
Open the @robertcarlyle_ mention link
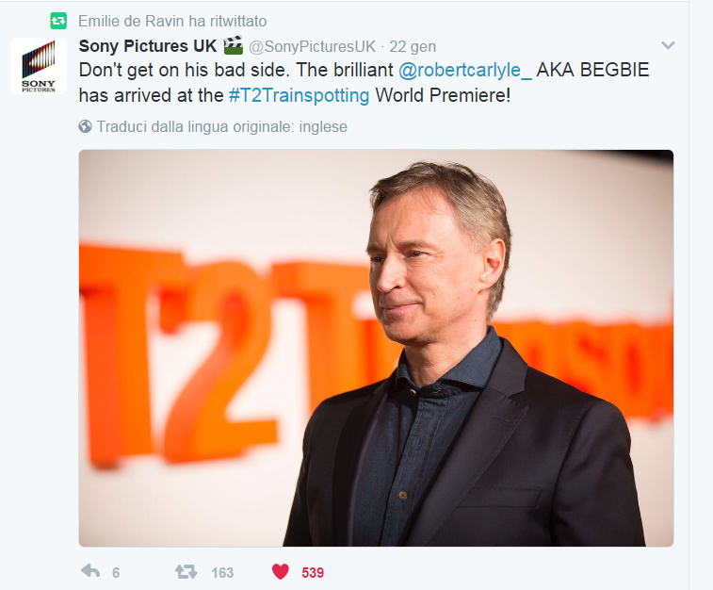point(464,70)
